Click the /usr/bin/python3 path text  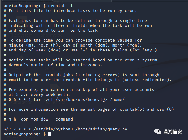click(53, 129)
